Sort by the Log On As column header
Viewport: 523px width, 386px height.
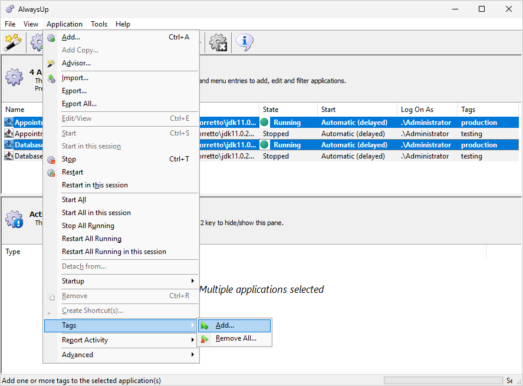pyautogui.click(x=427, y=110)
